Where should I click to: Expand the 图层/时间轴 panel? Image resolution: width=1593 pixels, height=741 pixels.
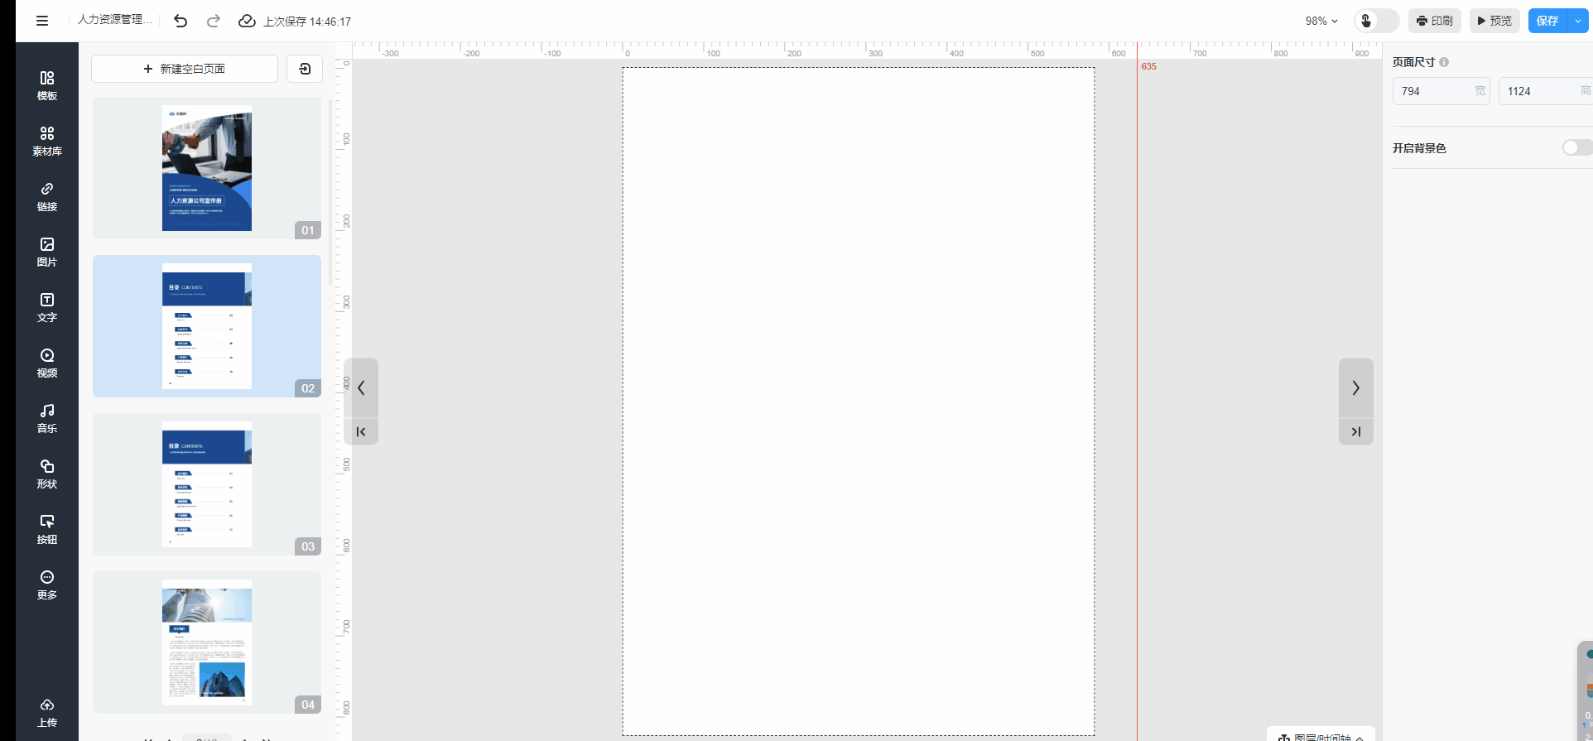(1321, 736)
